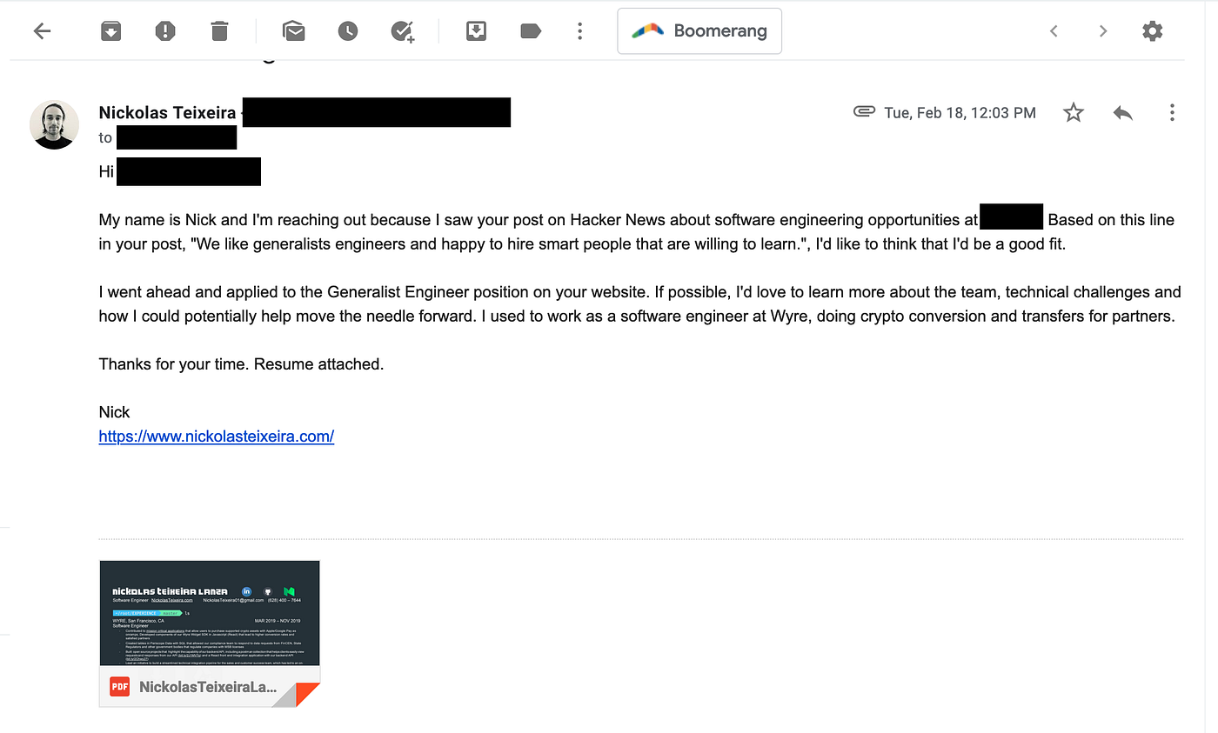
Task: Delete the message
Action: (x=218, y=30)
